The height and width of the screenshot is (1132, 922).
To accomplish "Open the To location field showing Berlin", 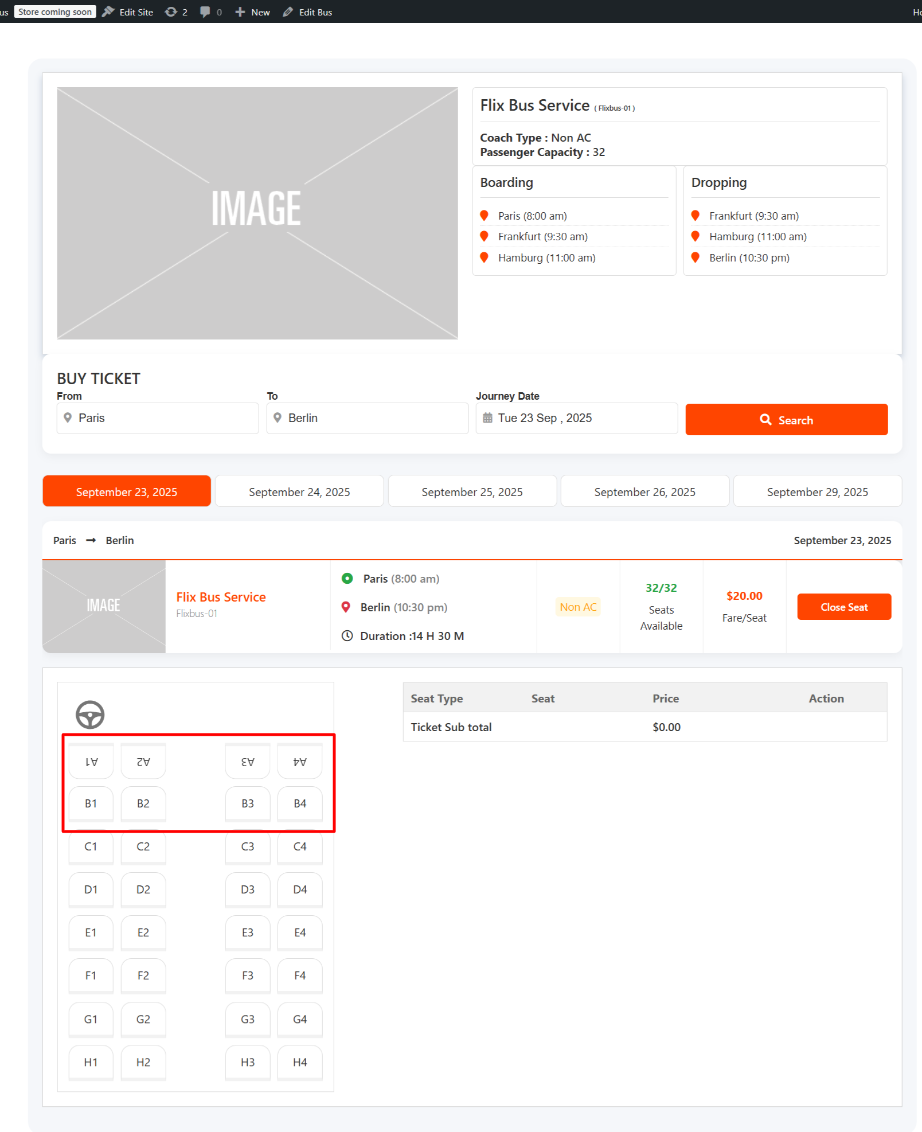I will point(368,418).
